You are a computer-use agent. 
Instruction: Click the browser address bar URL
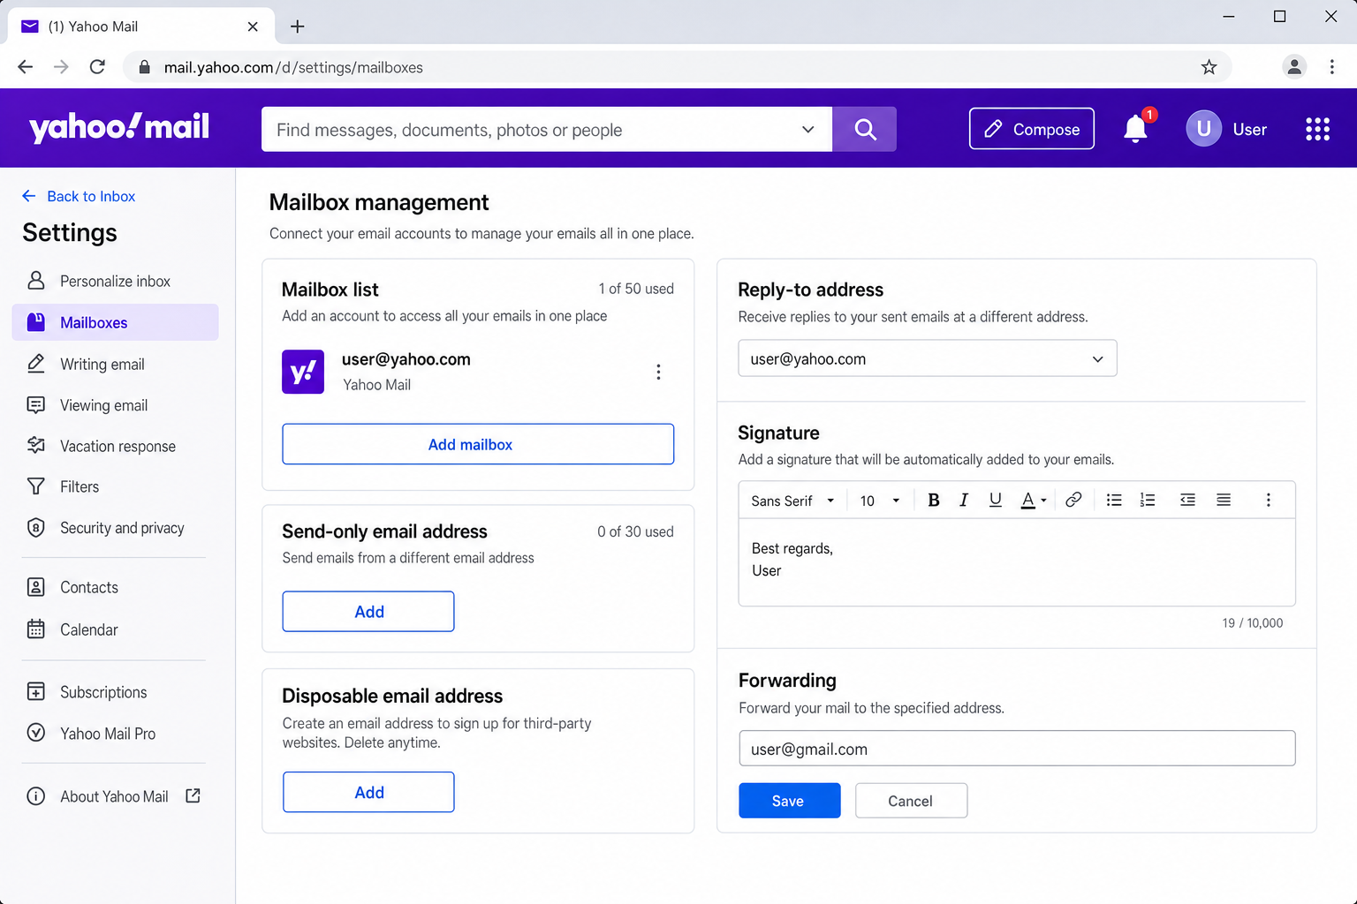[293, 67]
